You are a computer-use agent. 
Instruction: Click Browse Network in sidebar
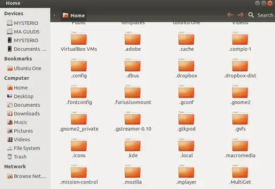[x=26, y=176]
